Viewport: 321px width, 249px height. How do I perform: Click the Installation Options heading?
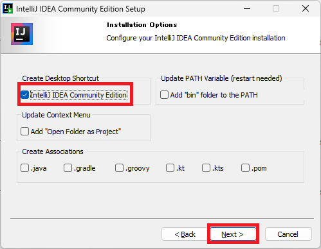tap(142, 25)
